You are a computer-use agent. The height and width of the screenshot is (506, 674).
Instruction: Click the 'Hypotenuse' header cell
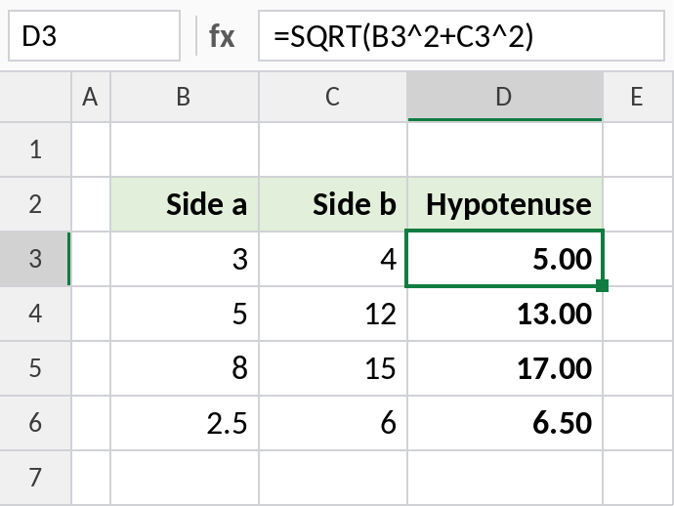(505, 204)
